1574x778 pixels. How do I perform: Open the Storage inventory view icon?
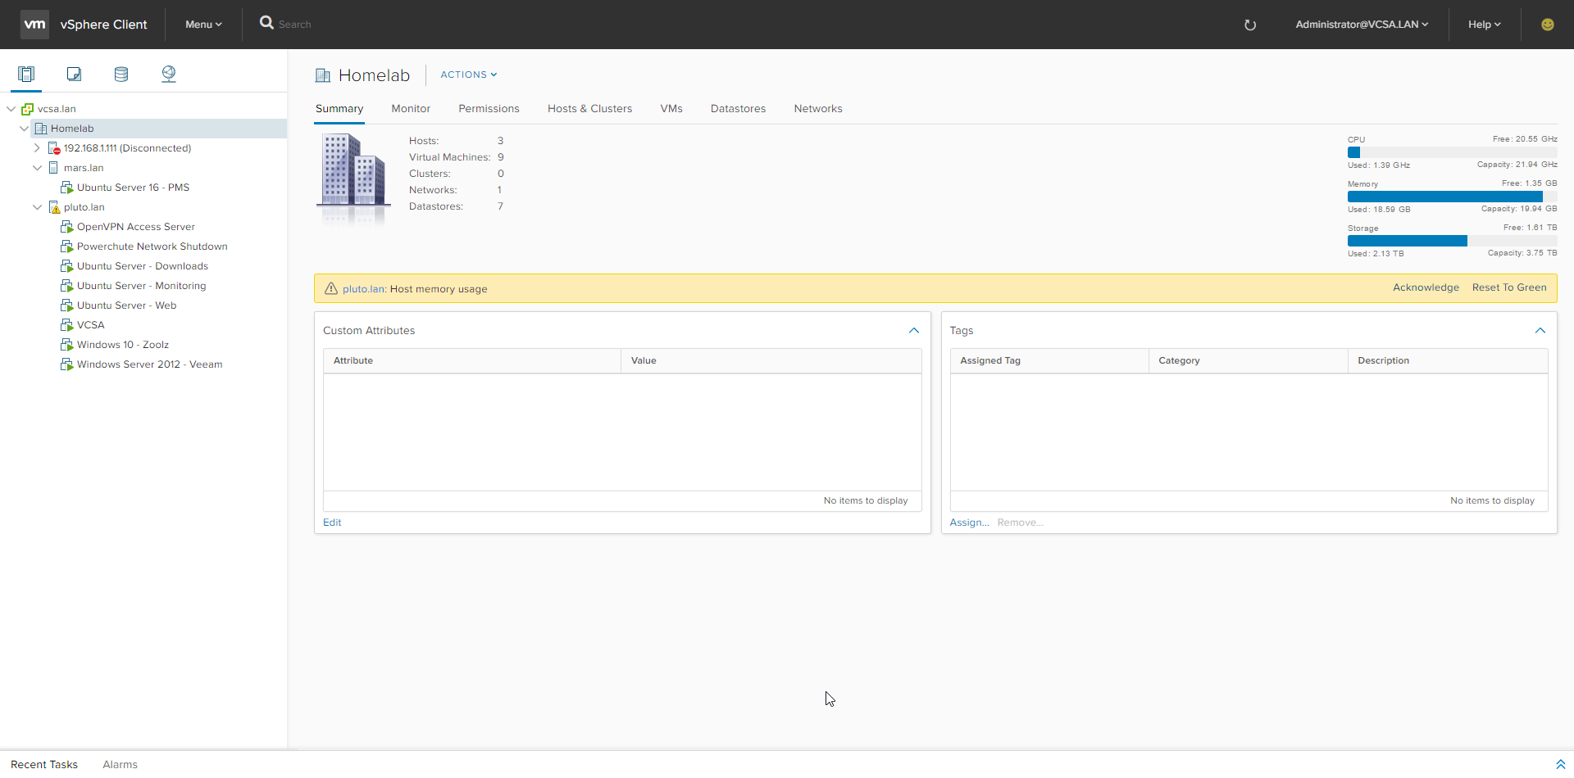point(121,75)
